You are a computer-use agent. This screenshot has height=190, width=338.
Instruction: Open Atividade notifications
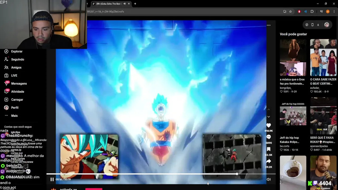point(17,92)
